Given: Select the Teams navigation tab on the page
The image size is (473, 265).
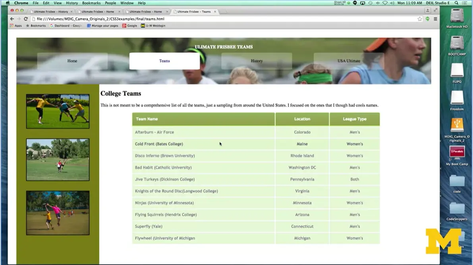Looking at the screenshot, I should pos(164,61).
